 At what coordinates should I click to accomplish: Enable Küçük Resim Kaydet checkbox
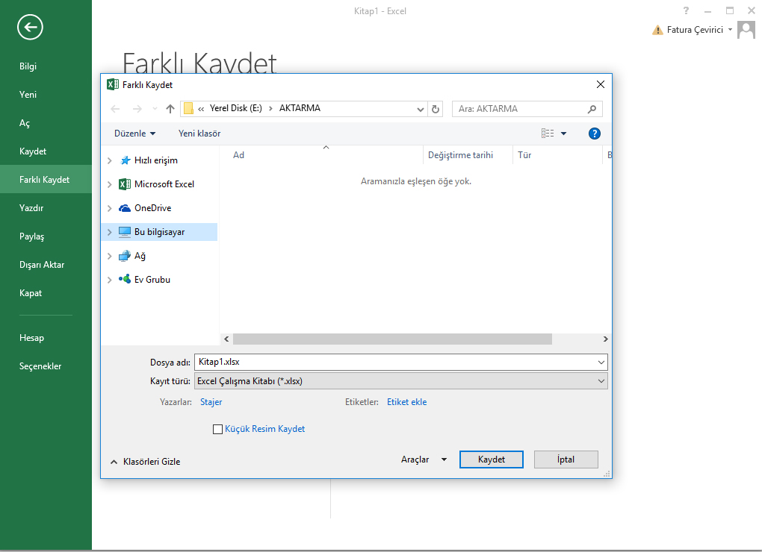(x=217, y=429)
